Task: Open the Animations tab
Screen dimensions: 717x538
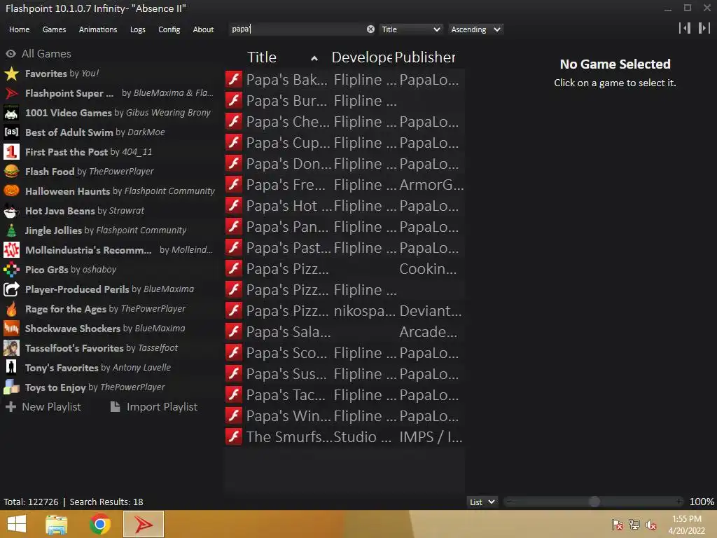Action: click(x=98, y=29)
